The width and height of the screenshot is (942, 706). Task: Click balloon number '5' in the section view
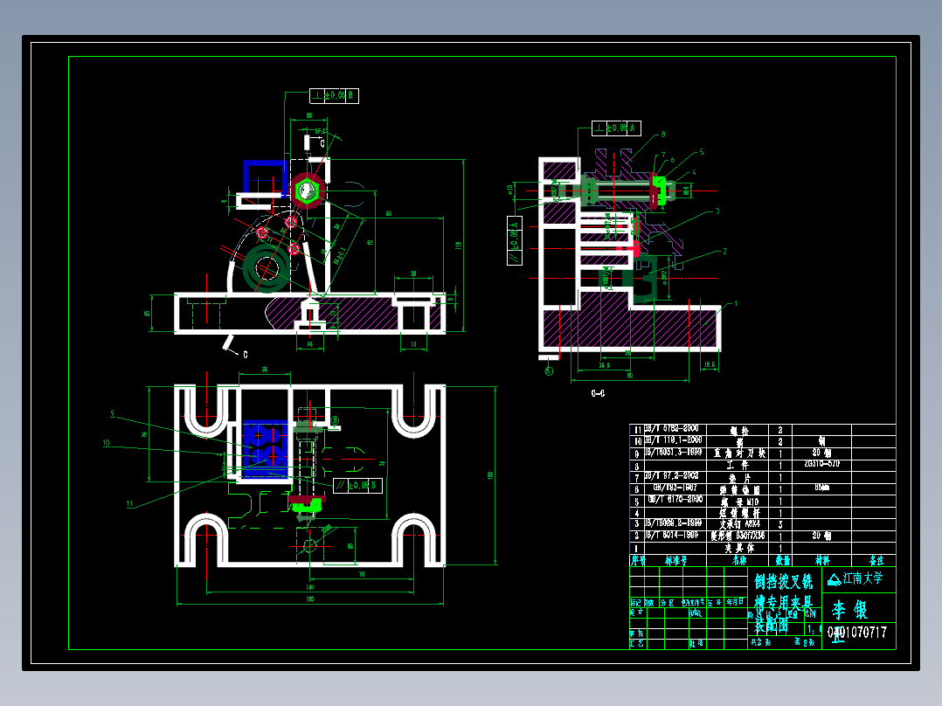pos(701,152)
